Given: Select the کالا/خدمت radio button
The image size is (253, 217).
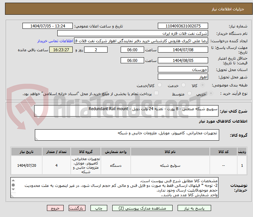Looking at the screenshot, I should (x=160, y=85).
